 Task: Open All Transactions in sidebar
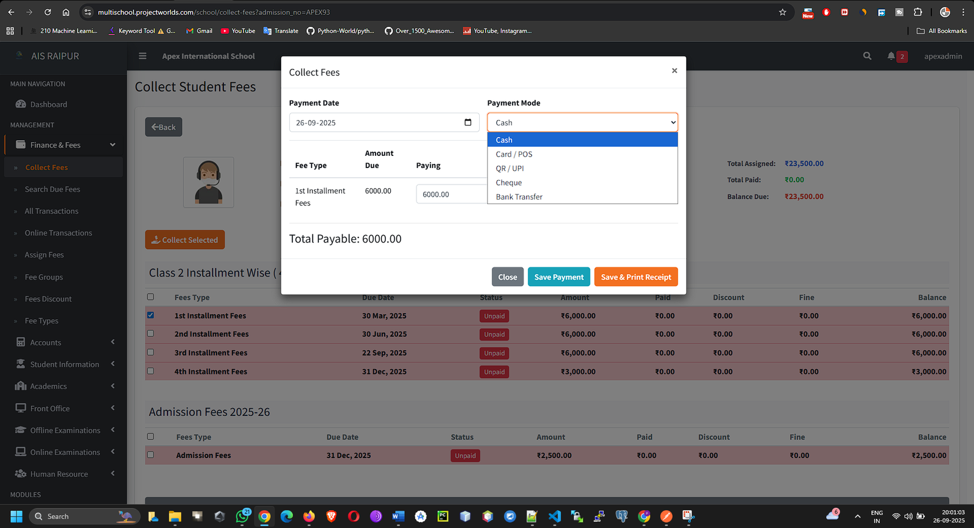51,211
